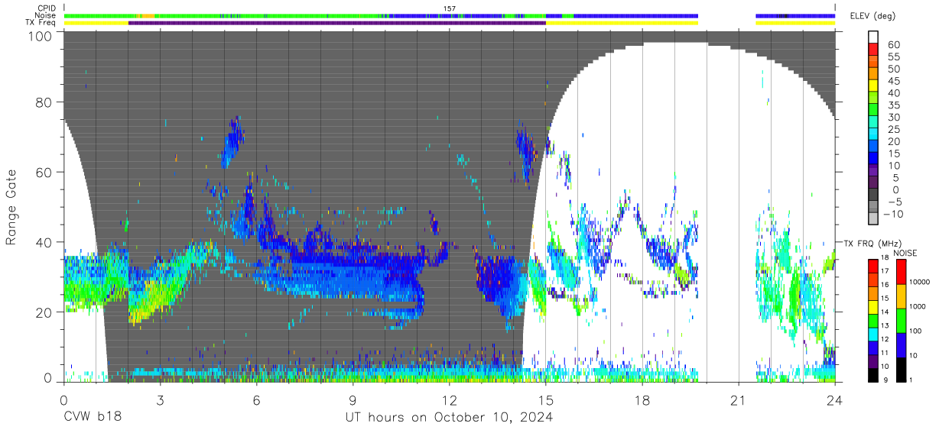Image resolution: width=939 pixels, height=433 pixels.
Task: Click blue backscatter patch near gate 70, 5 UT
Action: coord(232,141)
